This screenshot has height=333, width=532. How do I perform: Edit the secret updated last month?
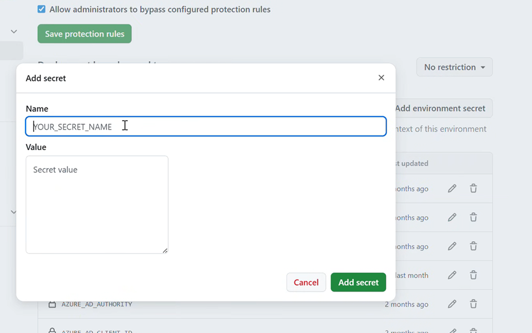(x=452, y=275)
